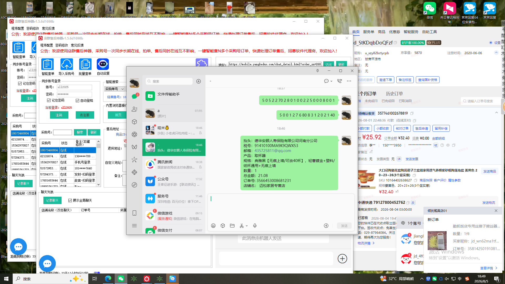Open the 采购单号 dropdown in 智能搜索
The height and width of the screenshot is (284, 505).
114,89
